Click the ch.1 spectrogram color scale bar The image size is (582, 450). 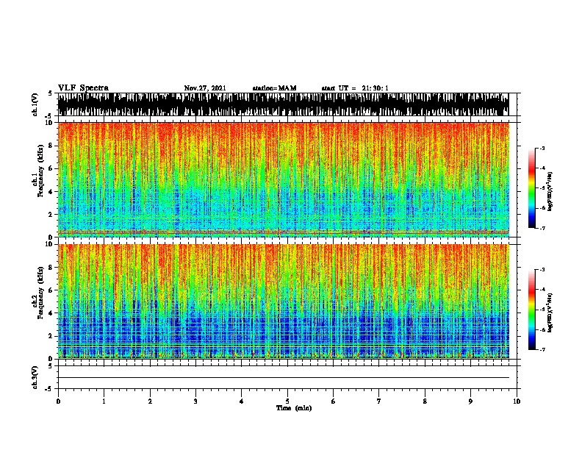[x=531, y=188]
